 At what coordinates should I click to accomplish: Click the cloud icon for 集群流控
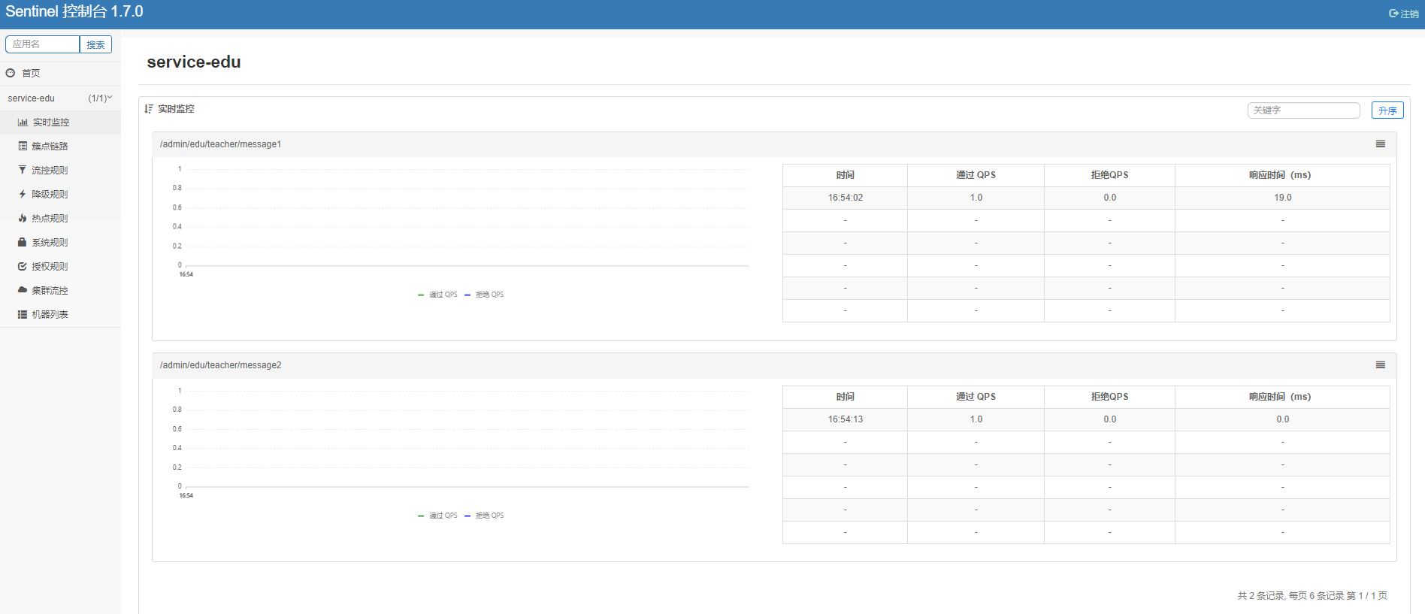click(x=23, y=290)
